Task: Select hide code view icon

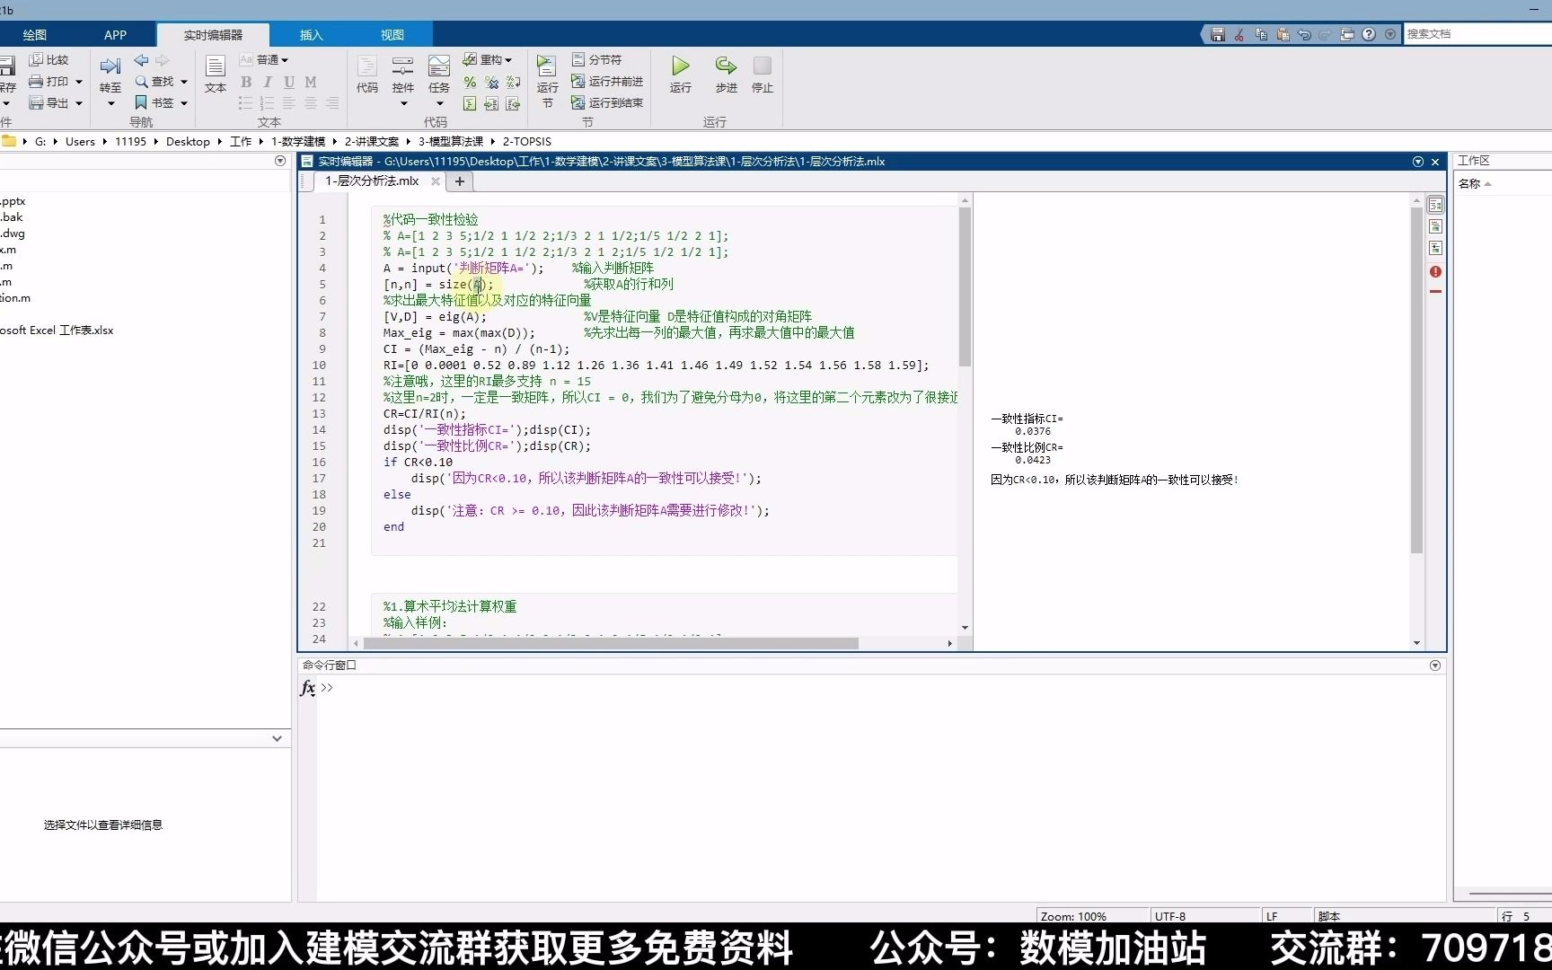Action: pyautogui.click(x=1435, y=248)
